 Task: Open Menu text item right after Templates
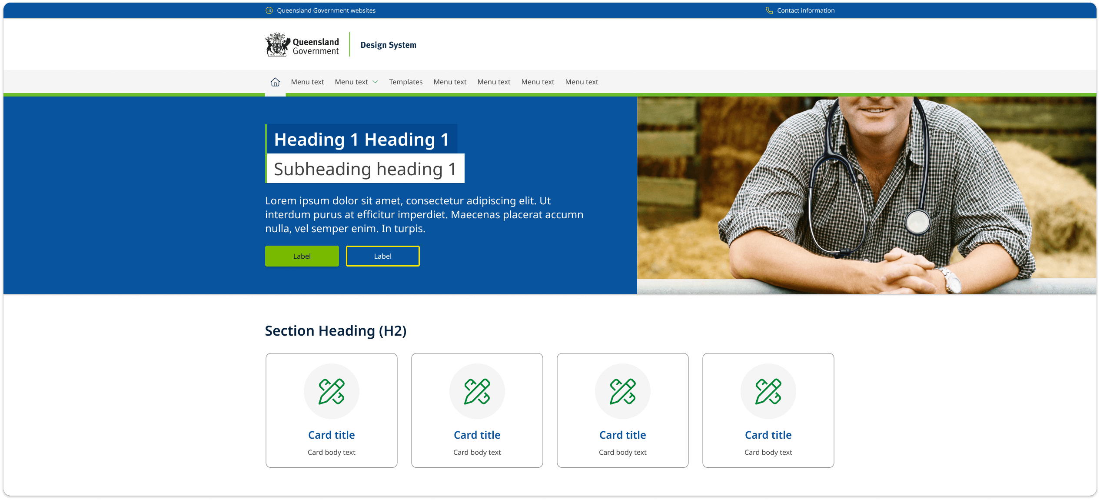450,82
